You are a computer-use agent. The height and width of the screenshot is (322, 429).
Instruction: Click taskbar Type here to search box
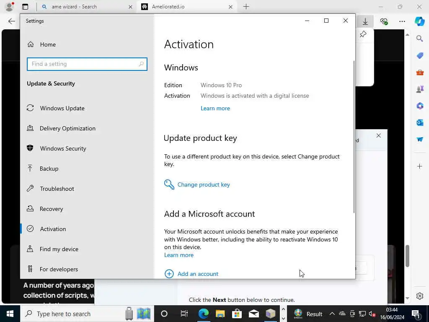click(x=87, y=314)
